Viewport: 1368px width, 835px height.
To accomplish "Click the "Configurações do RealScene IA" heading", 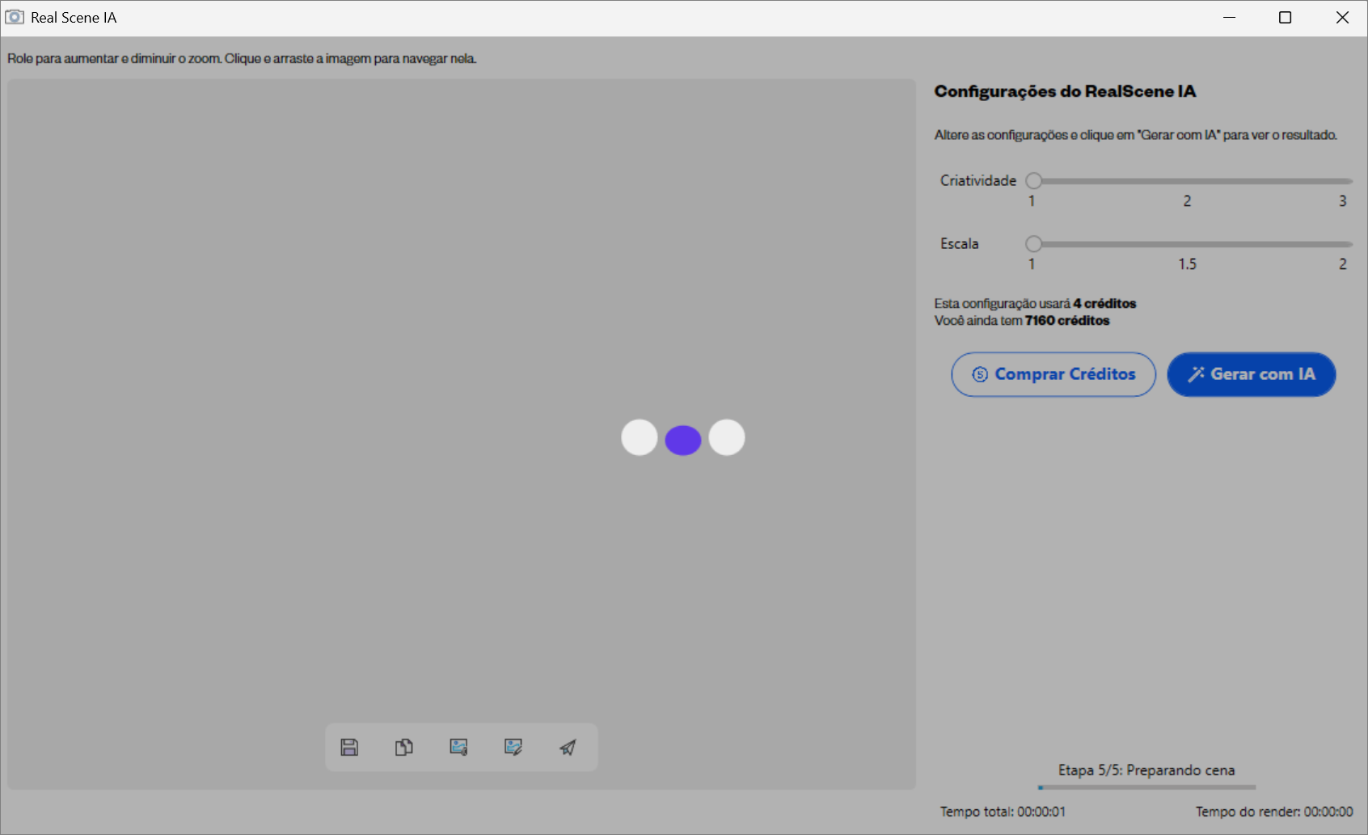I will (x=1065, y=91).
